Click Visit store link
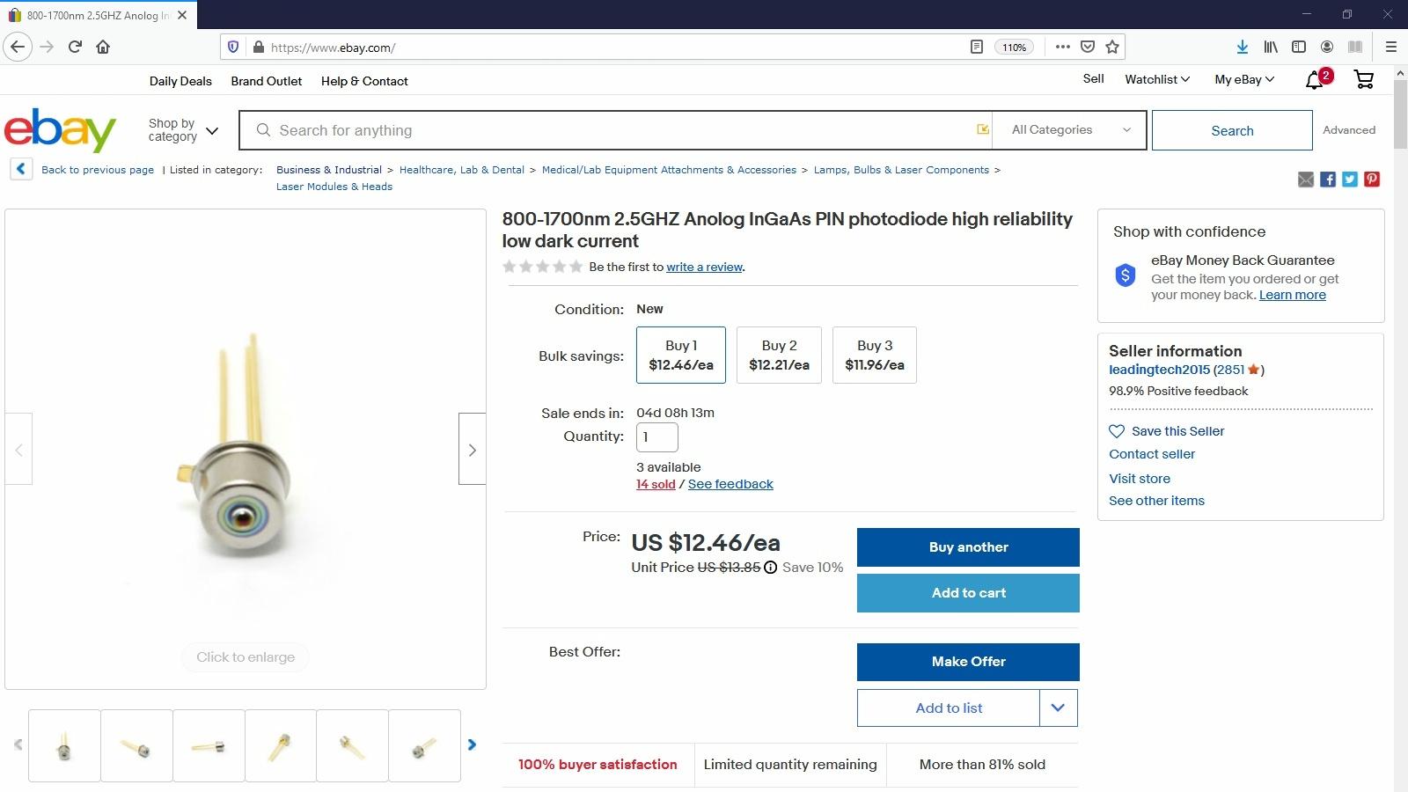1408x792 pixels. click(x=1140, y=479)
